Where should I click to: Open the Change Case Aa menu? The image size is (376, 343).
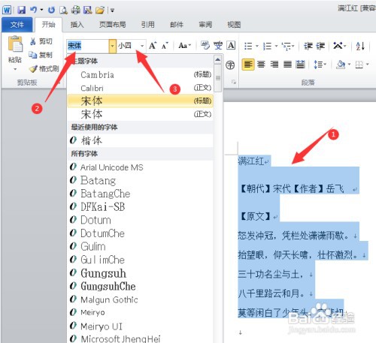[185, 46]
